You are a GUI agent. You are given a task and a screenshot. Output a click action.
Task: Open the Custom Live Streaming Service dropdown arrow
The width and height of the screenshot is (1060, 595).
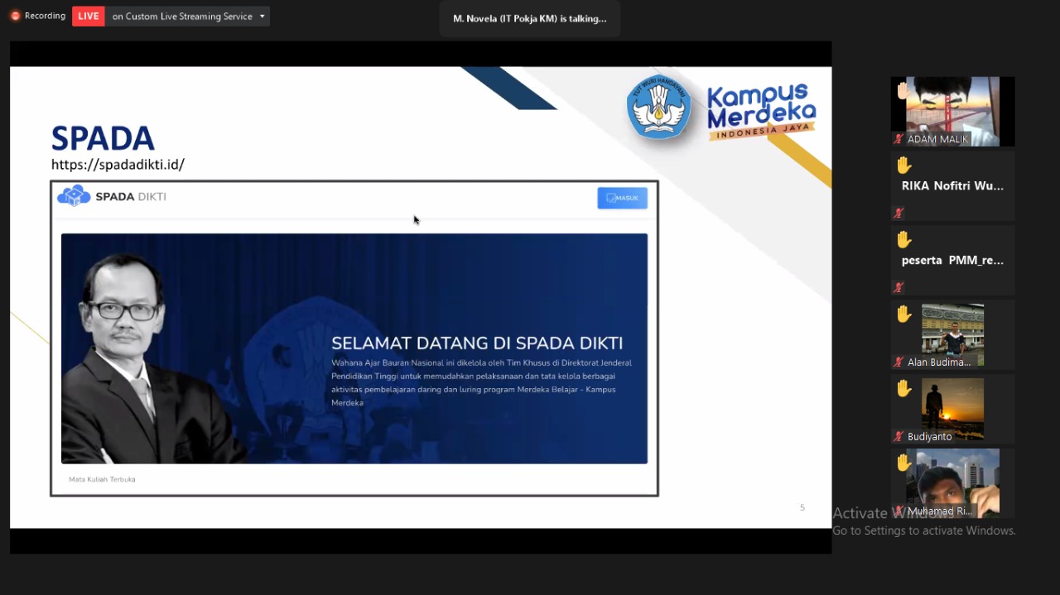pos(263,17)
